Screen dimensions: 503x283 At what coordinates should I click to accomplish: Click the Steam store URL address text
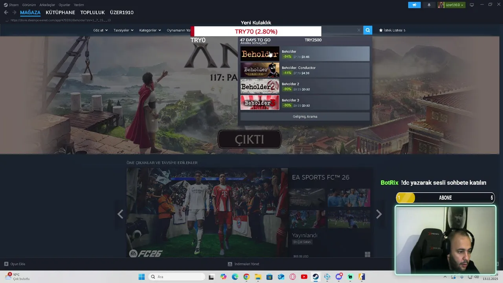click(61, 20)
